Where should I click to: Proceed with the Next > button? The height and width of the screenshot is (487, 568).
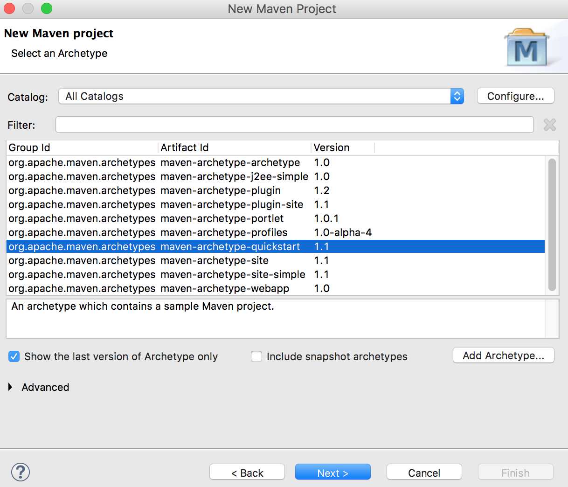(x=333, y=472)
